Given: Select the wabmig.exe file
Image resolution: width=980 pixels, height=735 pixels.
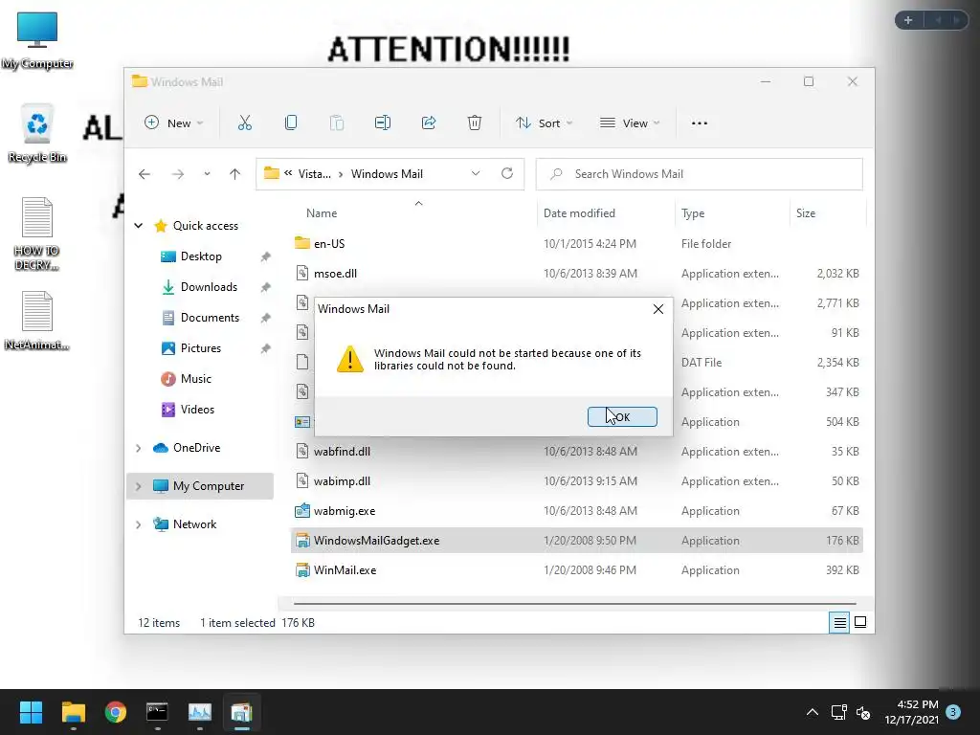Looking at the screenshot, I should [345, 511].
